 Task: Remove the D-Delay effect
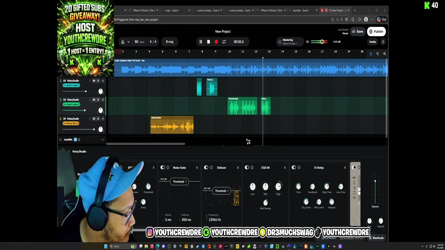(345, 168)
